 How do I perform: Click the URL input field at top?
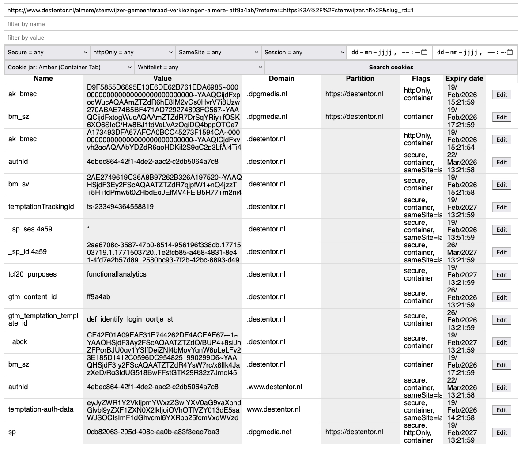point(260,10)
